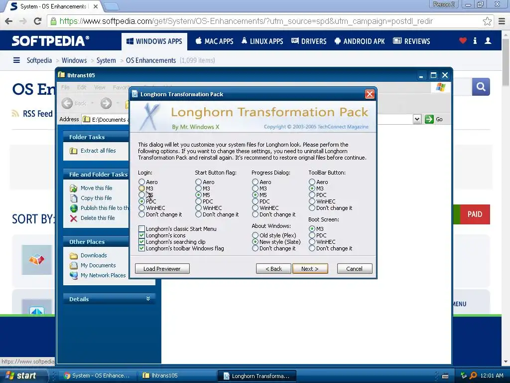Click the red Delete this file icon

[x=74, y=218]
